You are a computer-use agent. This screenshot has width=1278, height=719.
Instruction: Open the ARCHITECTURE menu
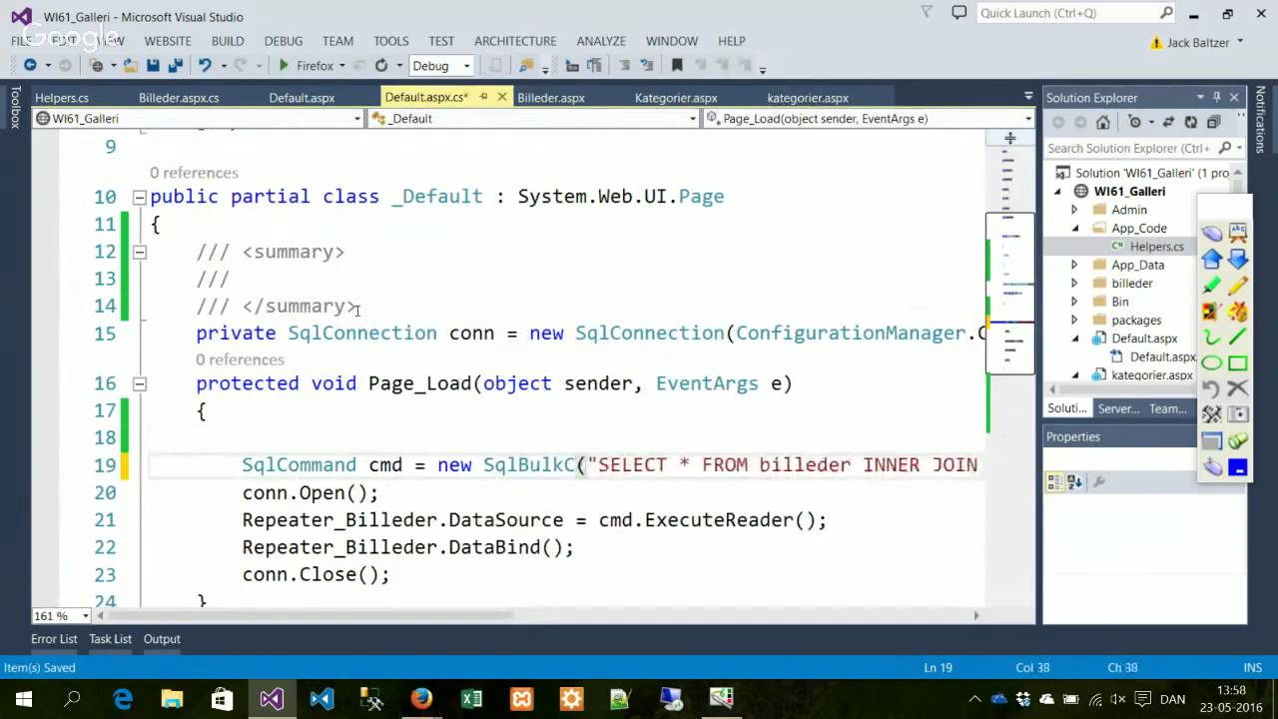point(515,41)
